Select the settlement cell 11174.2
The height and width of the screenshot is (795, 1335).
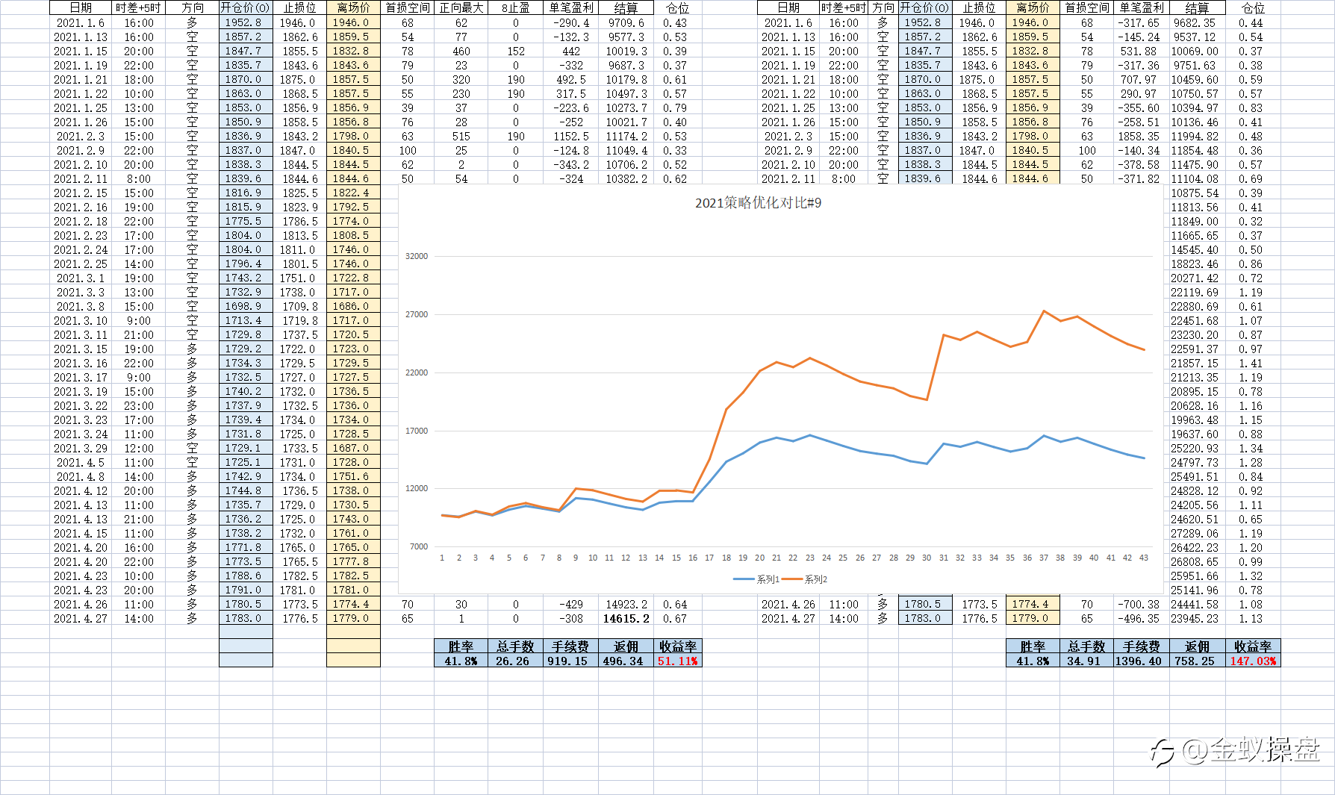click(626, 137)
